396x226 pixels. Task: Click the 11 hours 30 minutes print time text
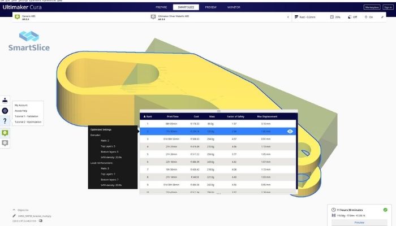(x=350, y=210)
